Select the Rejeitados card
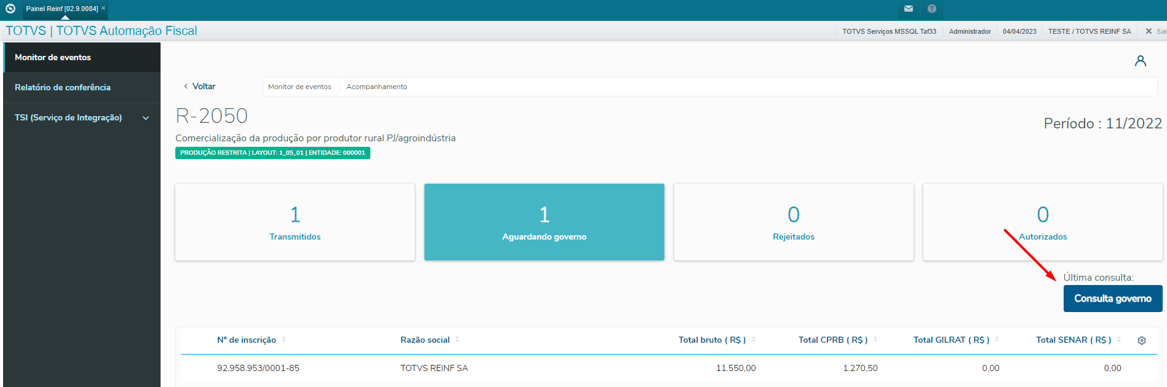The width and height of the screenshot is (1167, 387). pos(794,222)
